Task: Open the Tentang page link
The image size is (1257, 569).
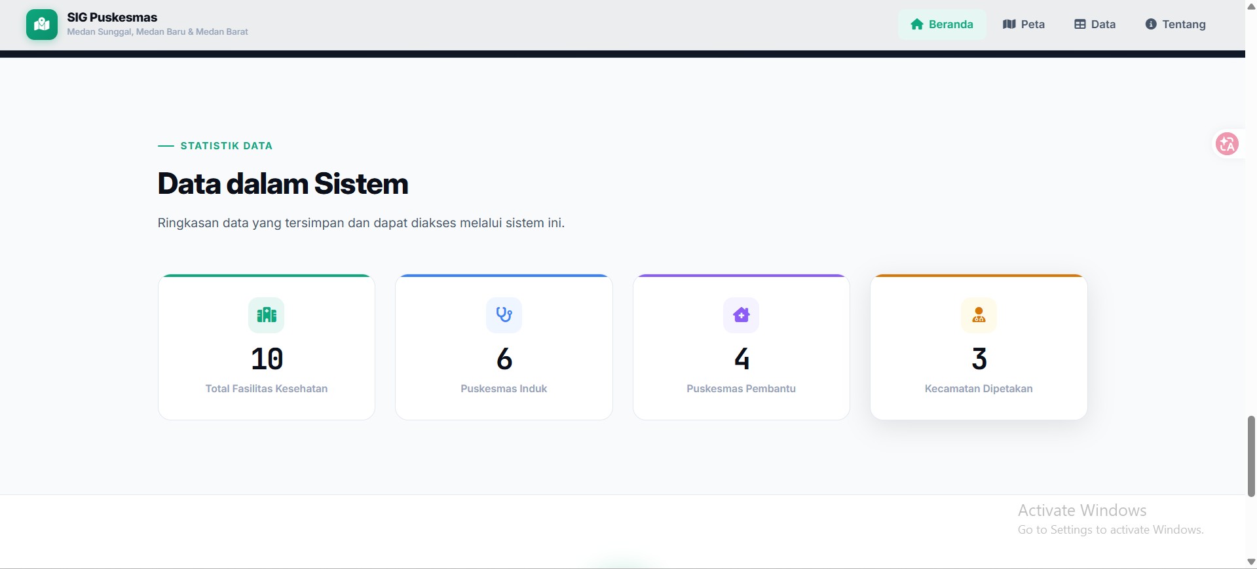Action: coord(1176,24)
